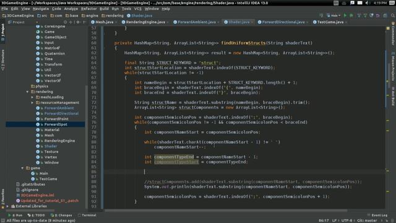Click the Git: master branch widget
Viewport: 396px width, 223px height.
367,221
